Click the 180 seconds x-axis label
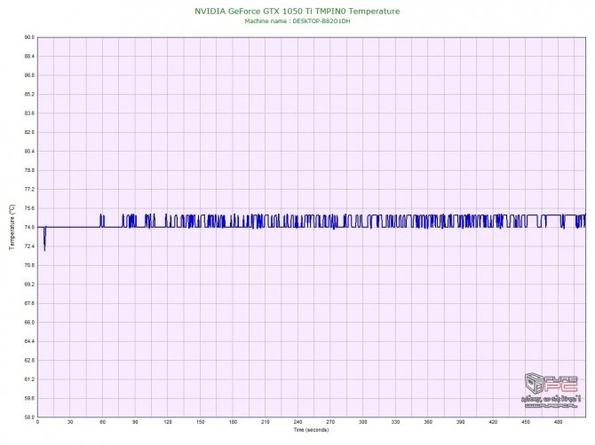The height and width of the screenshot is (445, 595). tap(233, 422)
